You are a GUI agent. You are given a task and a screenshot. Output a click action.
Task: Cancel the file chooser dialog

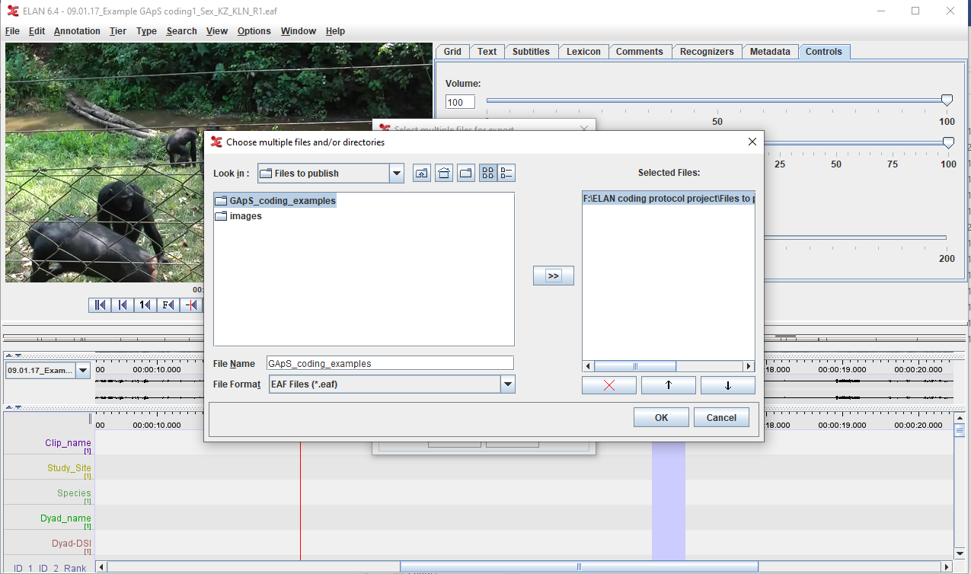(x=720, y=417)
